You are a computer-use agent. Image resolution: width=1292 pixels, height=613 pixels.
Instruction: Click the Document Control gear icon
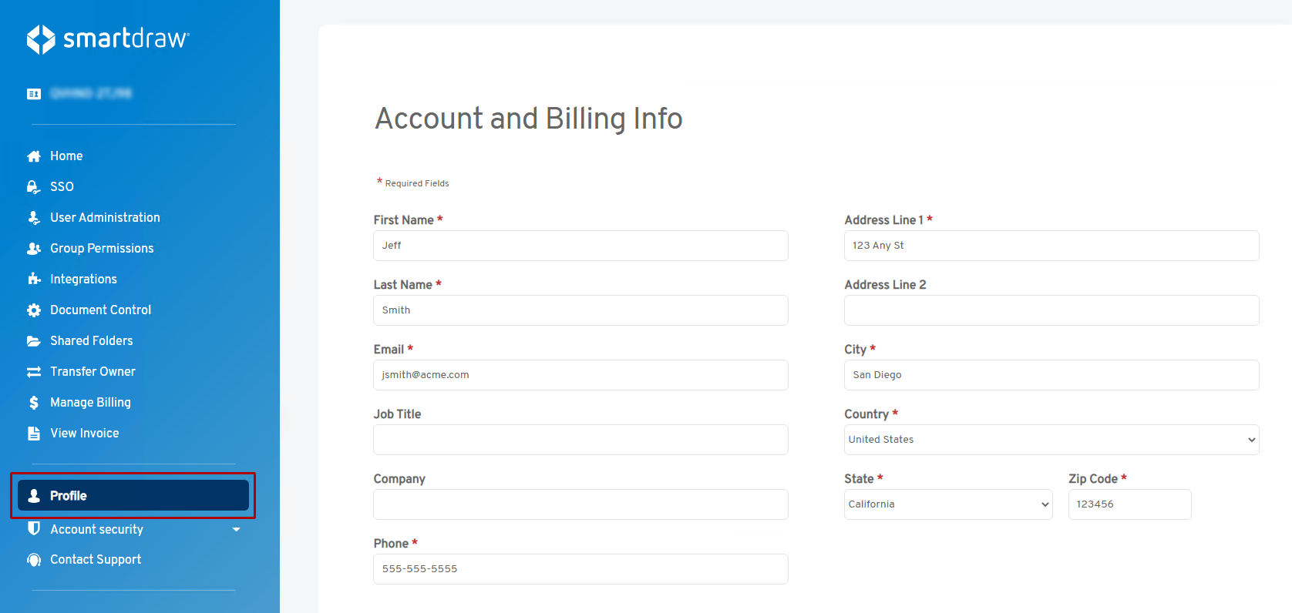click(x=34, y=310)
